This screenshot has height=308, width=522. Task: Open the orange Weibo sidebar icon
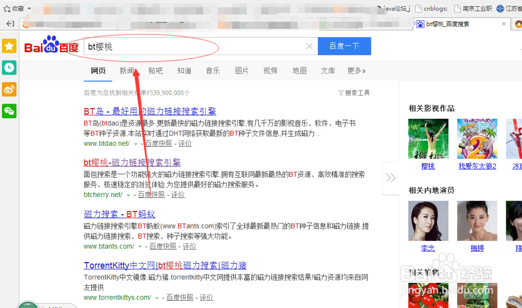pyautogui.click(x=9, y=89)
